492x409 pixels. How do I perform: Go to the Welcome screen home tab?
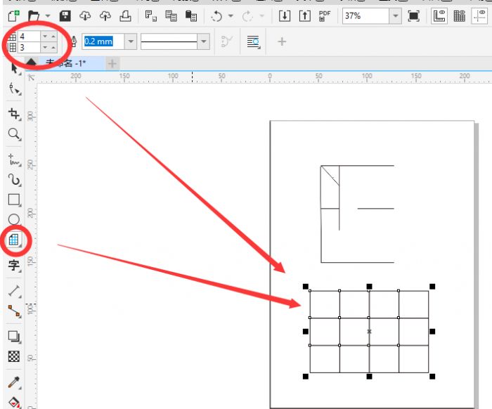click(x=31, y=62)
